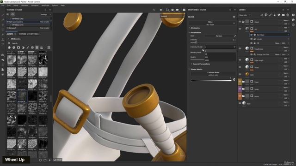Screen dimensions: 296x166
Task: Click the Assets panel vertical scrollbar
Action: click(x=51, y=98)
